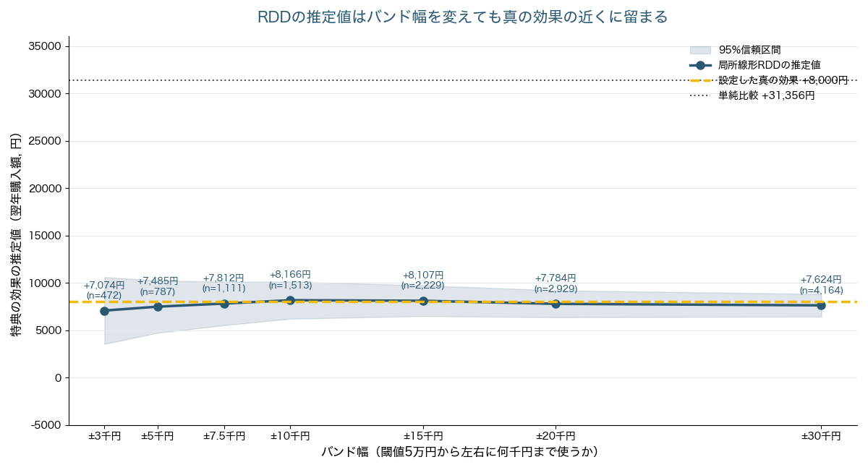Click the ±10千円 x-axis tick label
Image resolution: width=868 pixels, height=470 pixels.
click(290, 436)
